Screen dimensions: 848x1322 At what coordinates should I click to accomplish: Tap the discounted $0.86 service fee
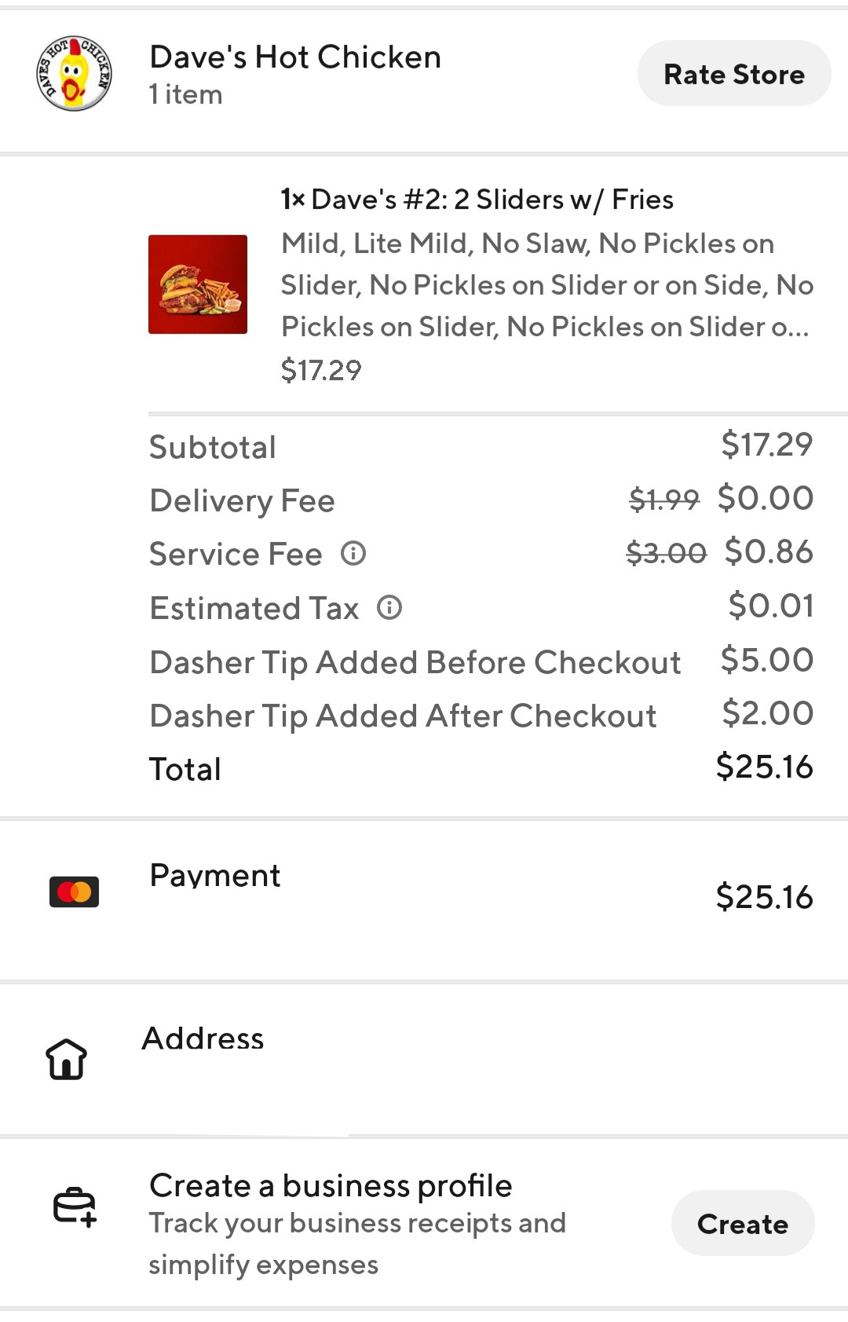coord(769,551)
